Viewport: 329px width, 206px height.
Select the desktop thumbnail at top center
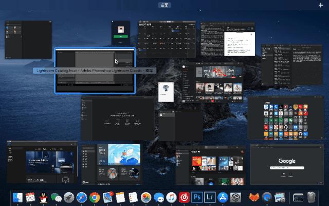tap(164, 5)
